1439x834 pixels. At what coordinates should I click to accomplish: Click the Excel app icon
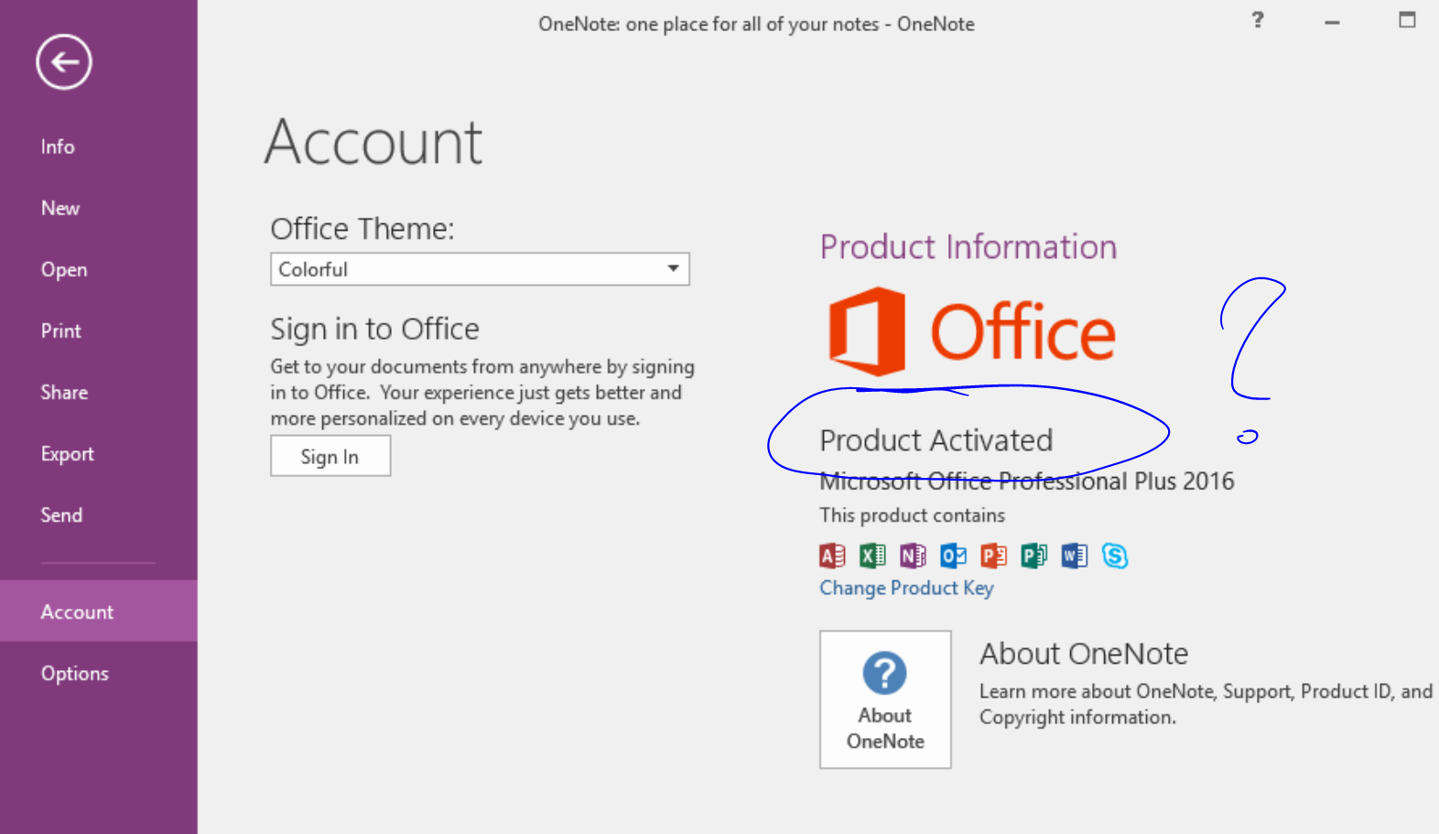pos(872,556)
